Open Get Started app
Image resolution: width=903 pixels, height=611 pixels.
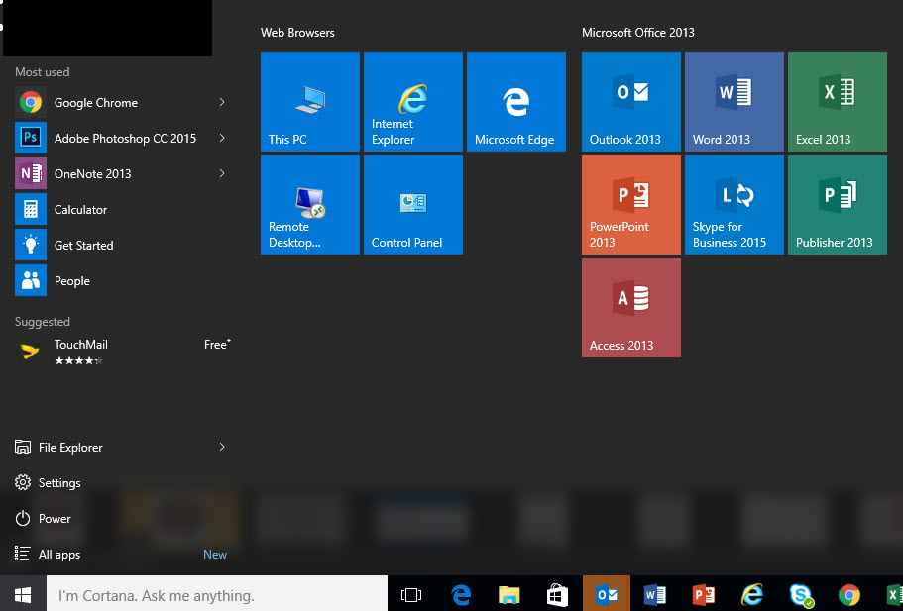pos(121,245)
